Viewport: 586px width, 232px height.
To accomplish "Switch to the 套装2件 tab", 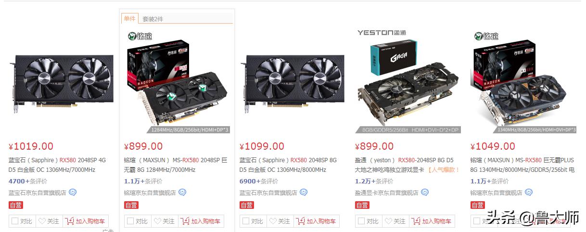I will point(153,19).
